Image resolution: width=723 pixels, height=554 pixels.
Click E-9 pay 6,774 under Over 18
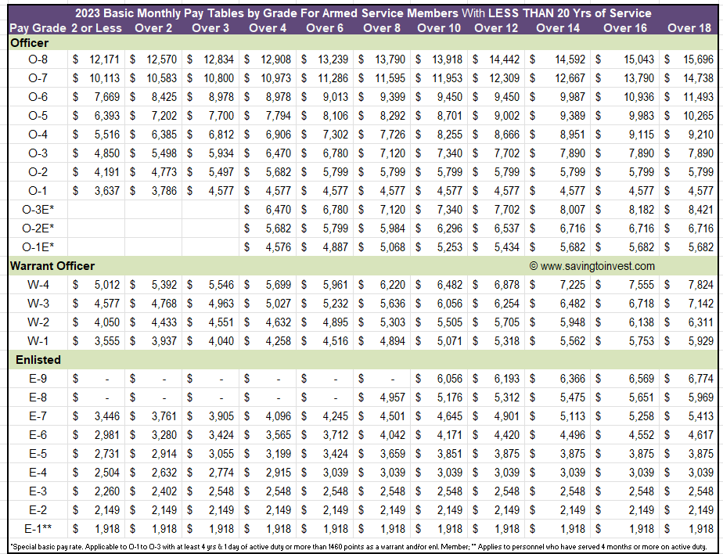point(701,379)
